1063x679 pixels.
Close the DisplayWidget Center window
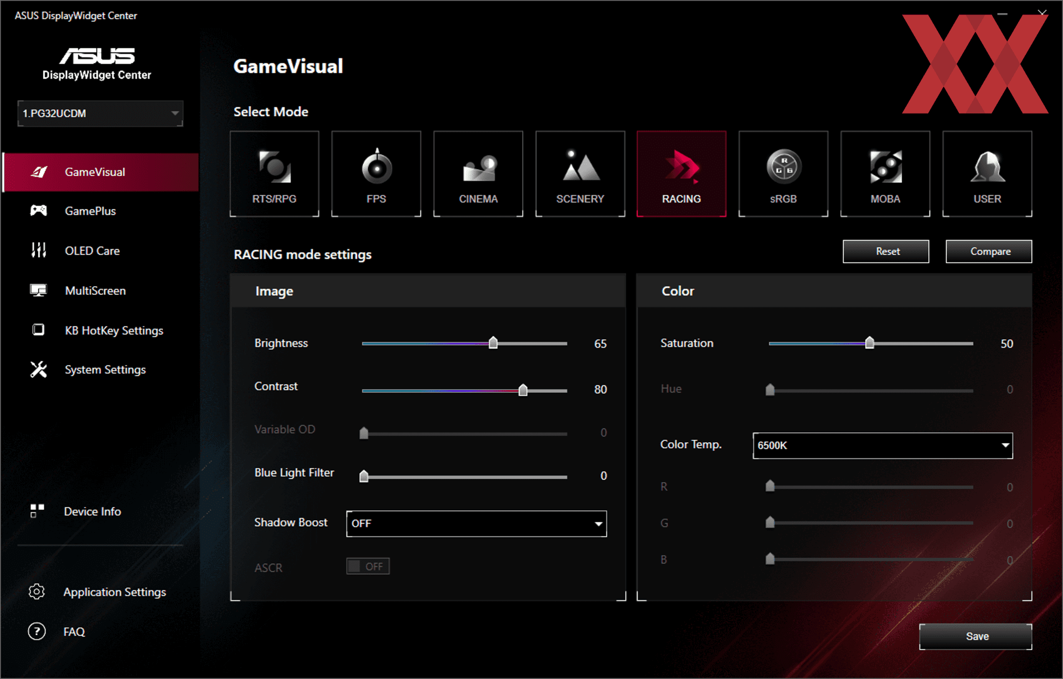pos(1042,12)
